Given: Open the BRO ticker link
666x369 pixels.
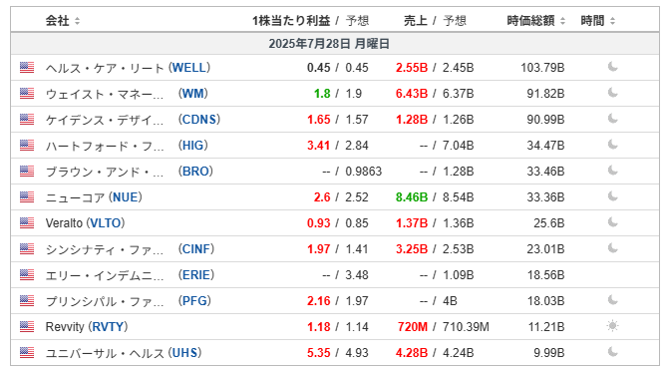Looking at the screenshot, I should coord(195,172).
